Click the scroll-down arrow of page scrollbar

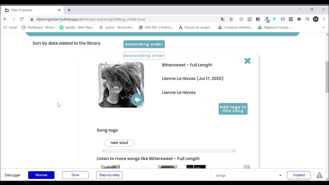click(327, 179)
